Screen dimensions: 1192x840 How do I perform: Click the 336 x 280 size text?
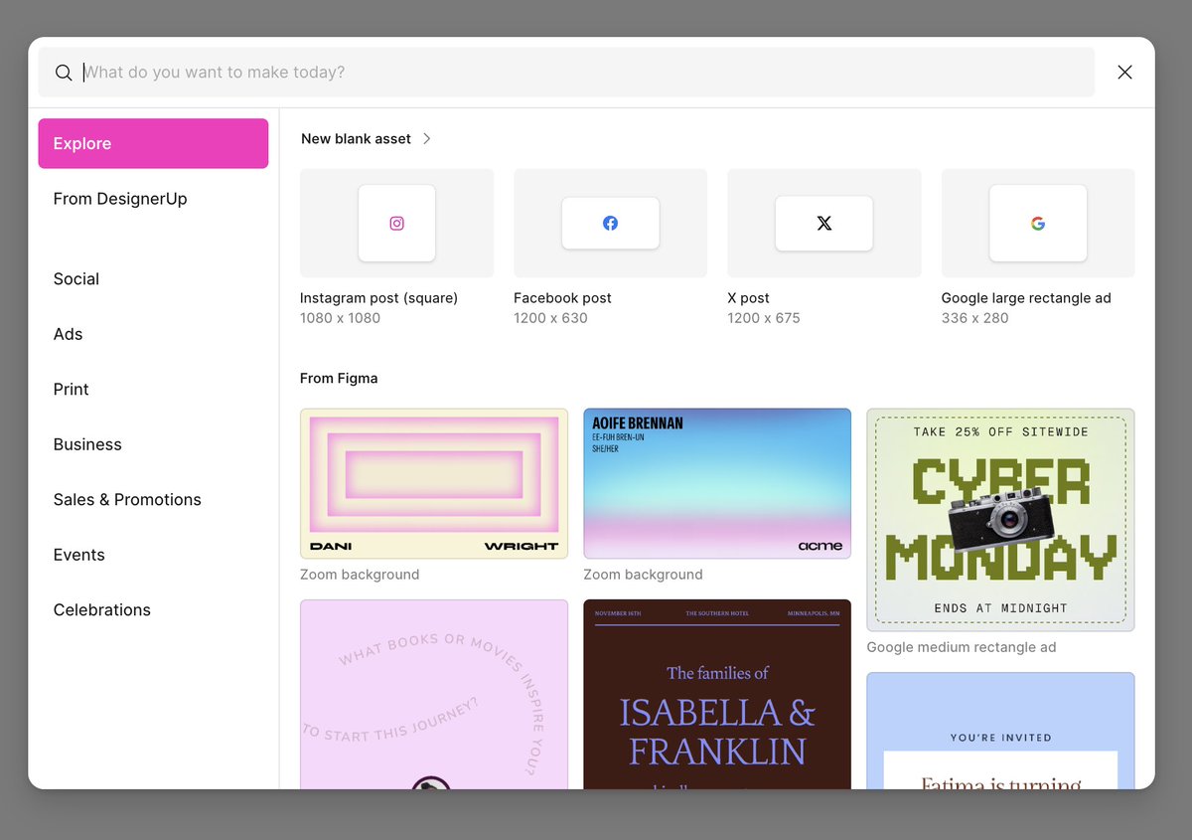974,318
